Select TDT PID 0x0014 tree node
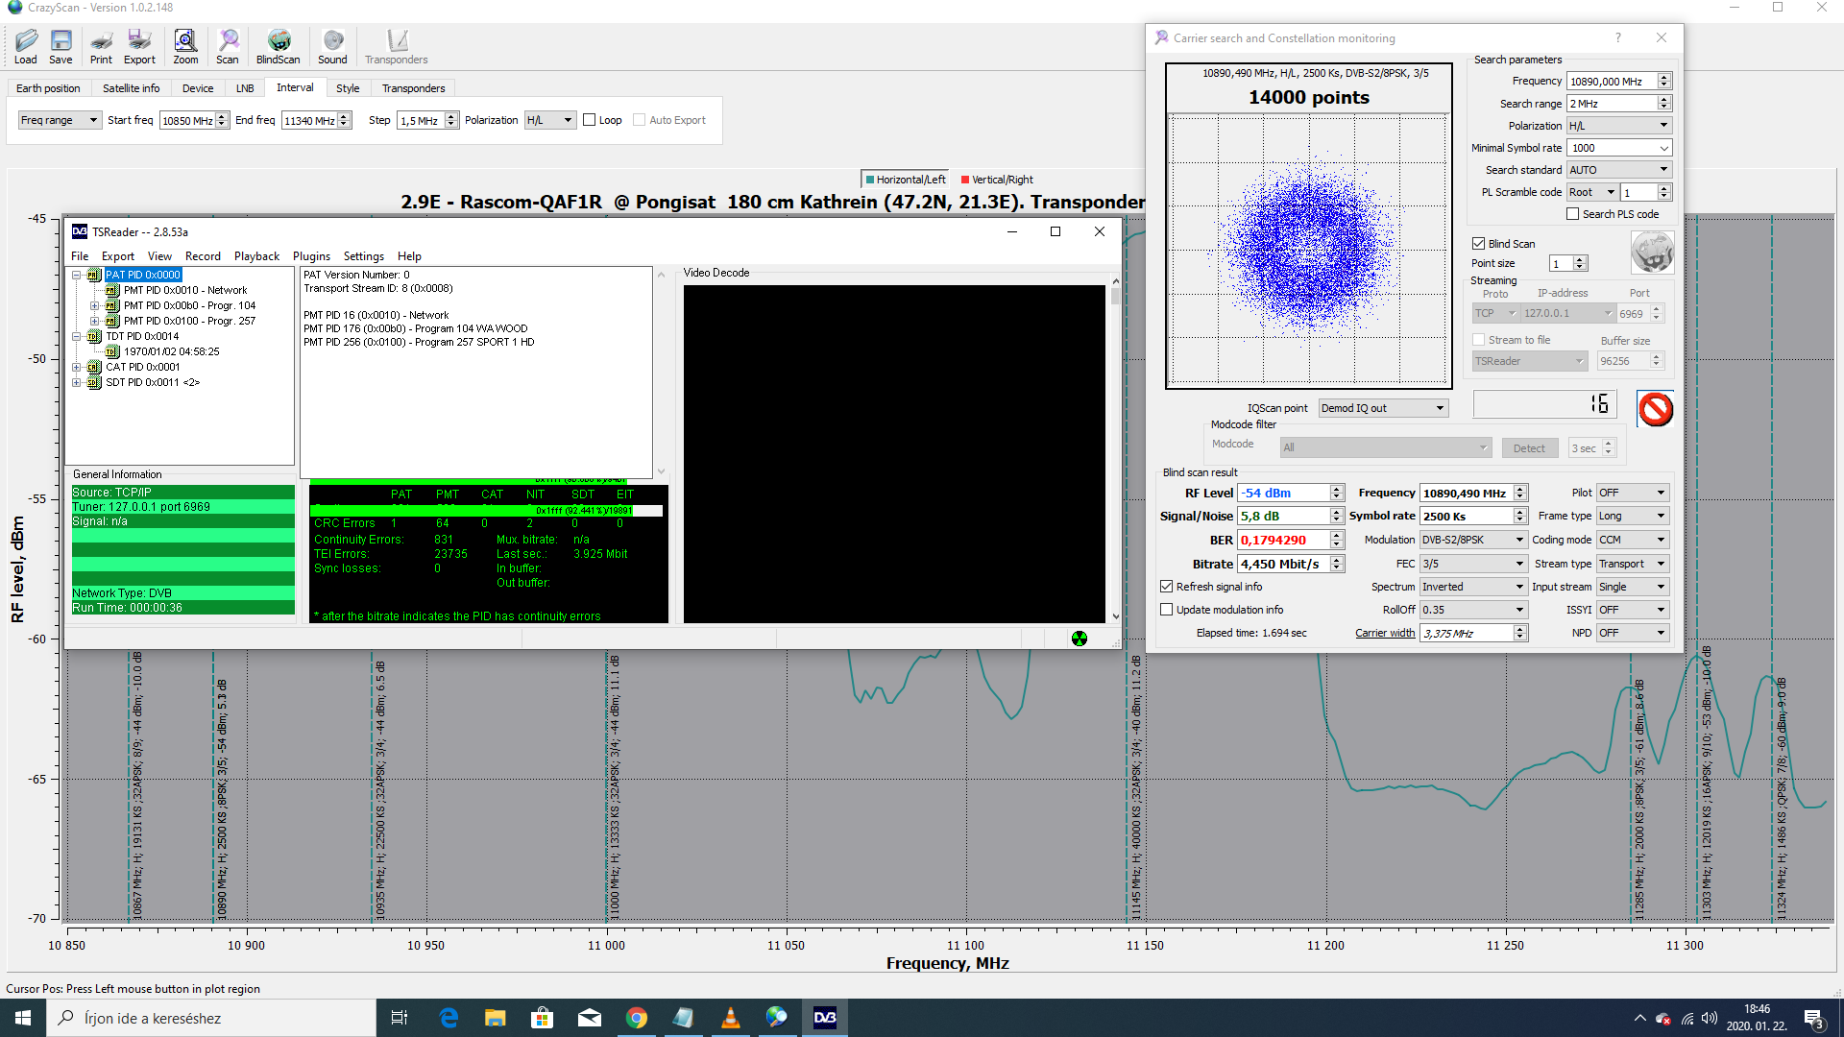 142,336
